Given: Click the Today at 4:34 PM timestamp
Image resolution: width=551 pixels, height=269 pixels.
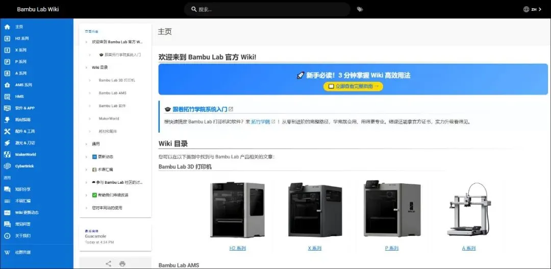Looking at the screenshot, I should click(x=99, y=242).
